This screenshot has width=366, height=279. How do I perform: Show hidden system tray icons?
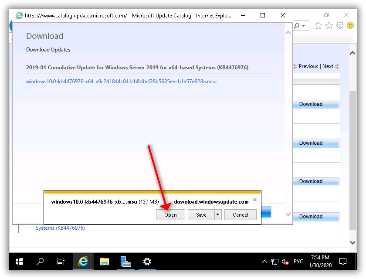[264, 262]
